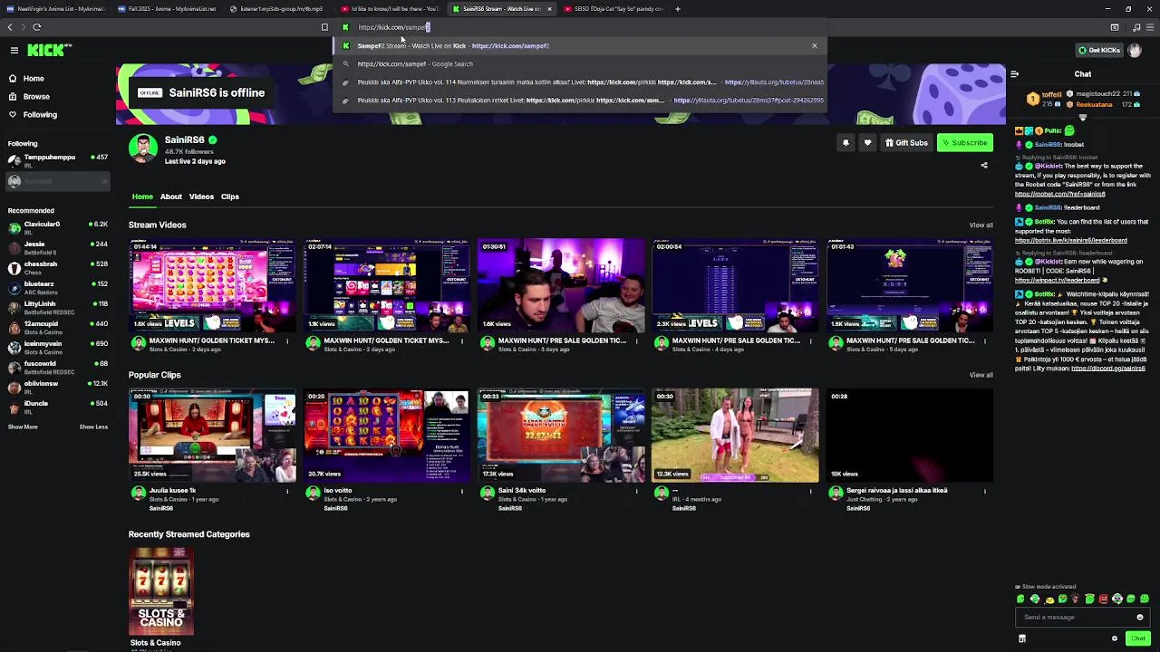Open recommended channel chessbrah
The image size is (1160, 652).
58,267
